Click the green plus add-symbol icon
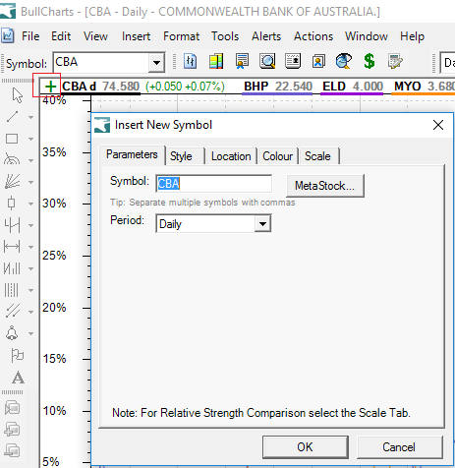The width and height of the screenshot is (455, 468). pos(50,87)
